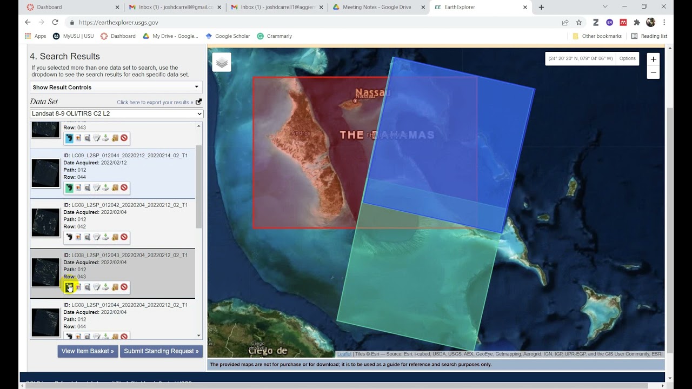This screenshot has height=389, width=692.
Task: Open download options for LC08_L2SP_012043_20220204 scene
Action: pyautogui.click(x=106, y=287)
